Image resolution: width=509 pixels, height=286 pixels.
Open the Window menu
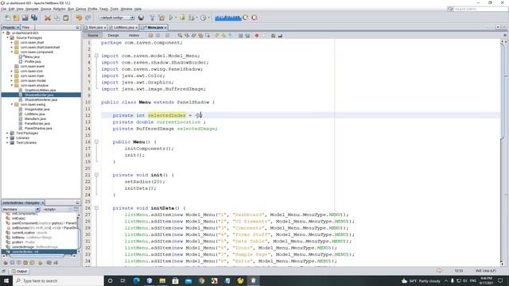tap(126, 9)
